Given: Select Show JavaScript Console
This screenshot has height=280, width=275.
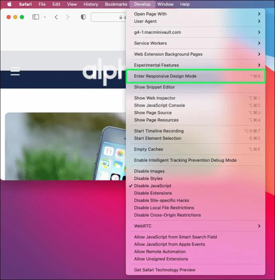Looking at the screenshot, I should coord(195,105).
